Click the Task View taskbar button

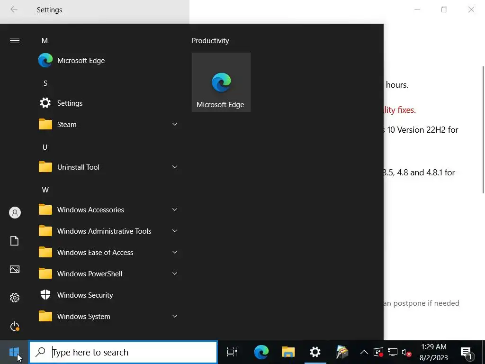click(x=232, y=352)
